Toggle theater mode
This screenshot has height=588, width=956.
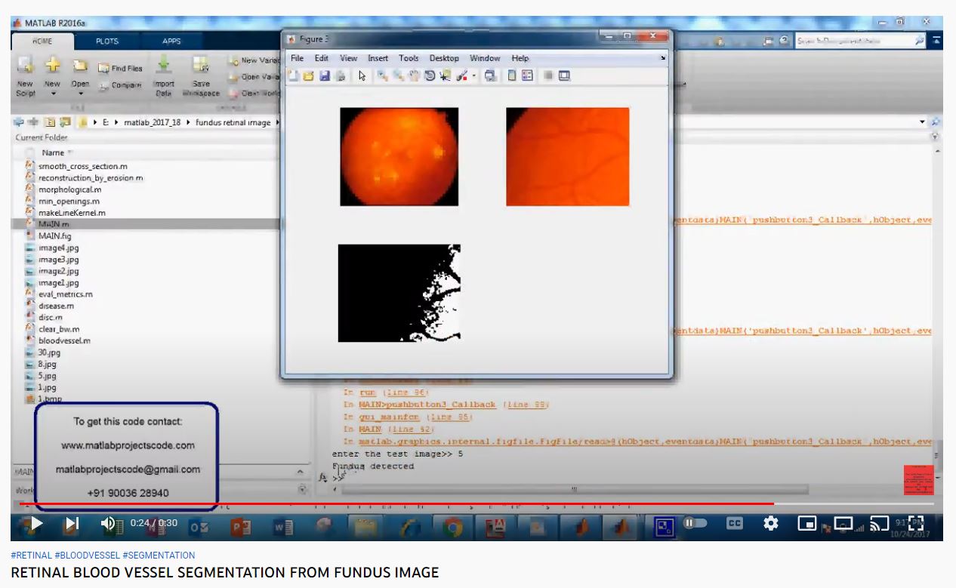coord(843,522)
